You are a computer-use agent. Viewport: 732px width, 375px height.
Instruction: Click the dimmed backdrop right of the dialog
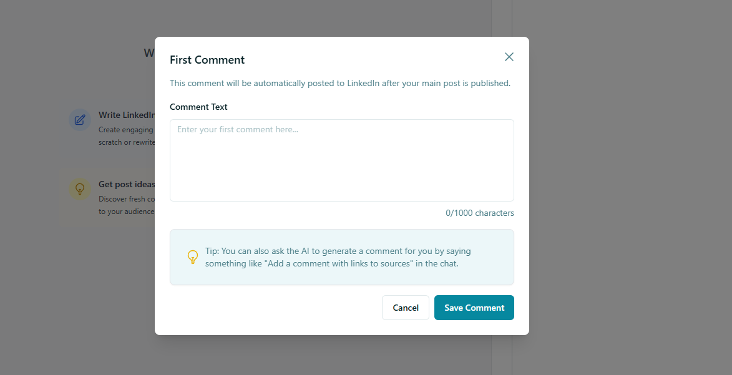click(624, 187)
